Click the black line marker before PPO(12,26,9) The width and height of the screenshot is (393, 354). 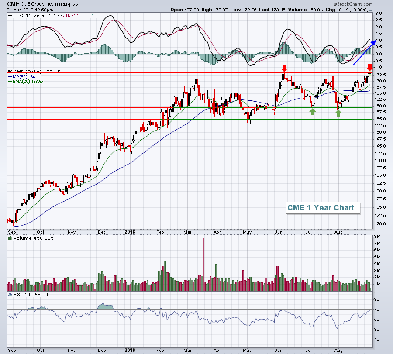(10, 16)
